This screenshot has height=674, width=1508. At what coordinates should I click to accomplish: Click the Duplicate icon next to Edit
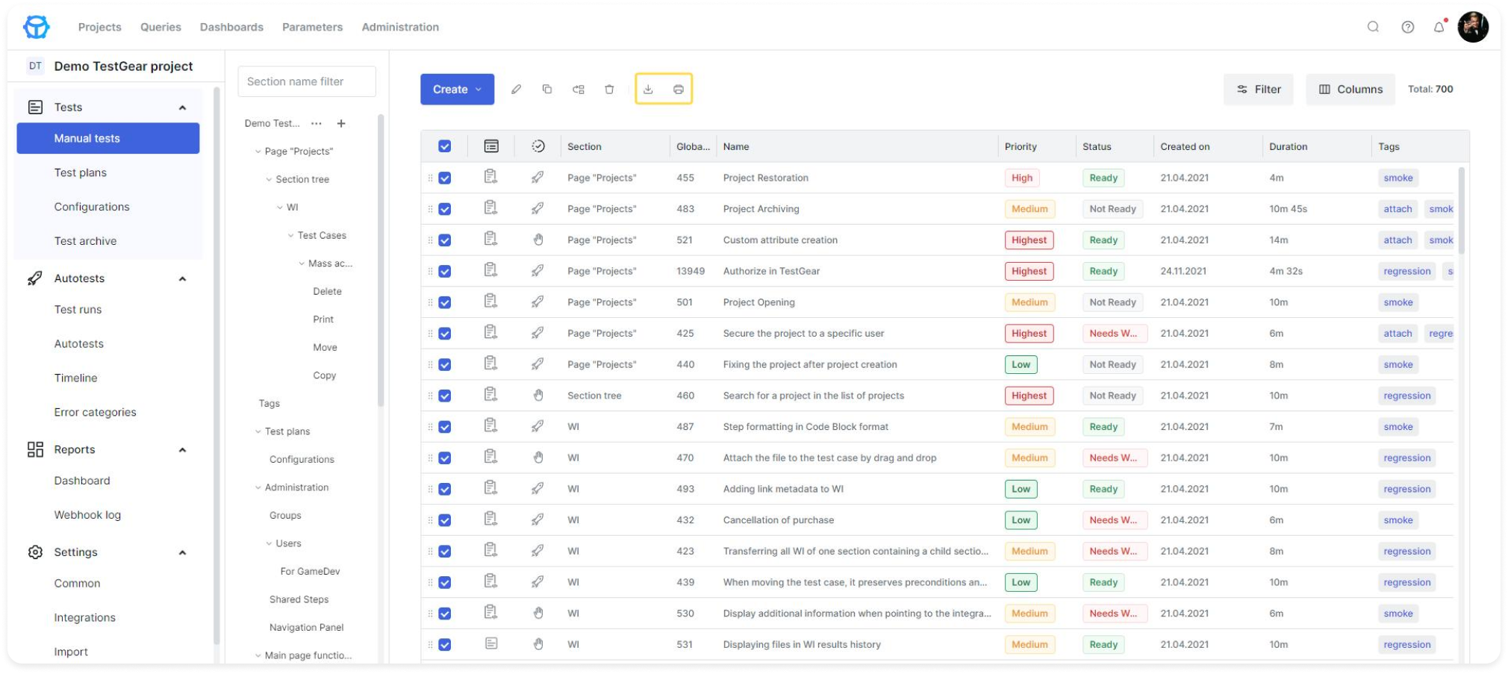tap(547, 89)
